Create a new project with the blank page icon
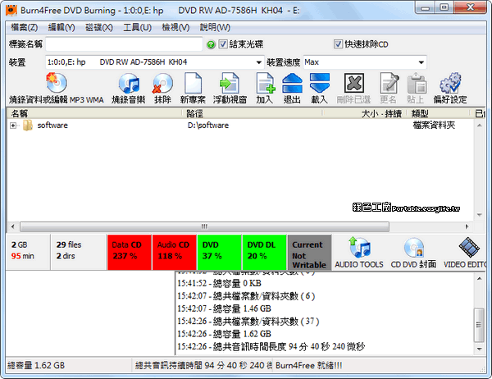The height and width of the screenshot is (379, 492). [193, 83]
